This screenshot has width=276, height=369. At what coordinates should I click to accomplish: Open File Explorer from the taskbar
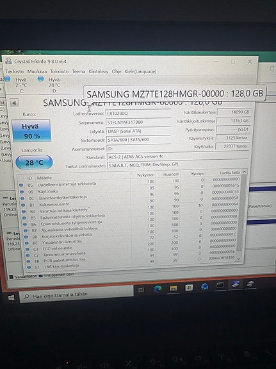174,288
